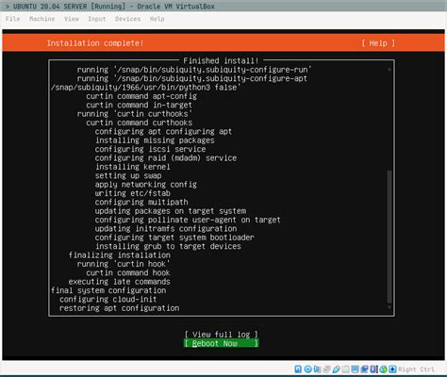Click the 'Installation complete!' header text
The width and height of the screenshot is (447, 377).
95,43
